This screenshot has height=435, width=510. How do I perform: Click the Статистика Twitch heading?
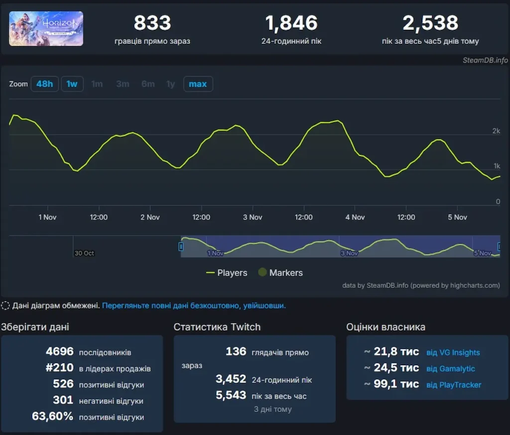[217, 327]
